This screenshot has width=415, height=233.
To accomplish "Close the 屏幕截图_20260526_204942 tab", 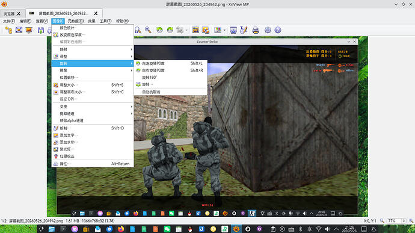I will (96, 13).
